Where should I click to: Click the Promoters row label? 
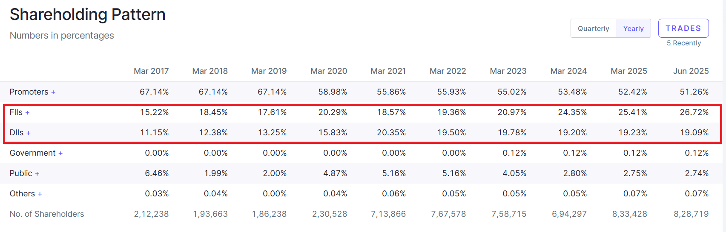coord(29,92)
